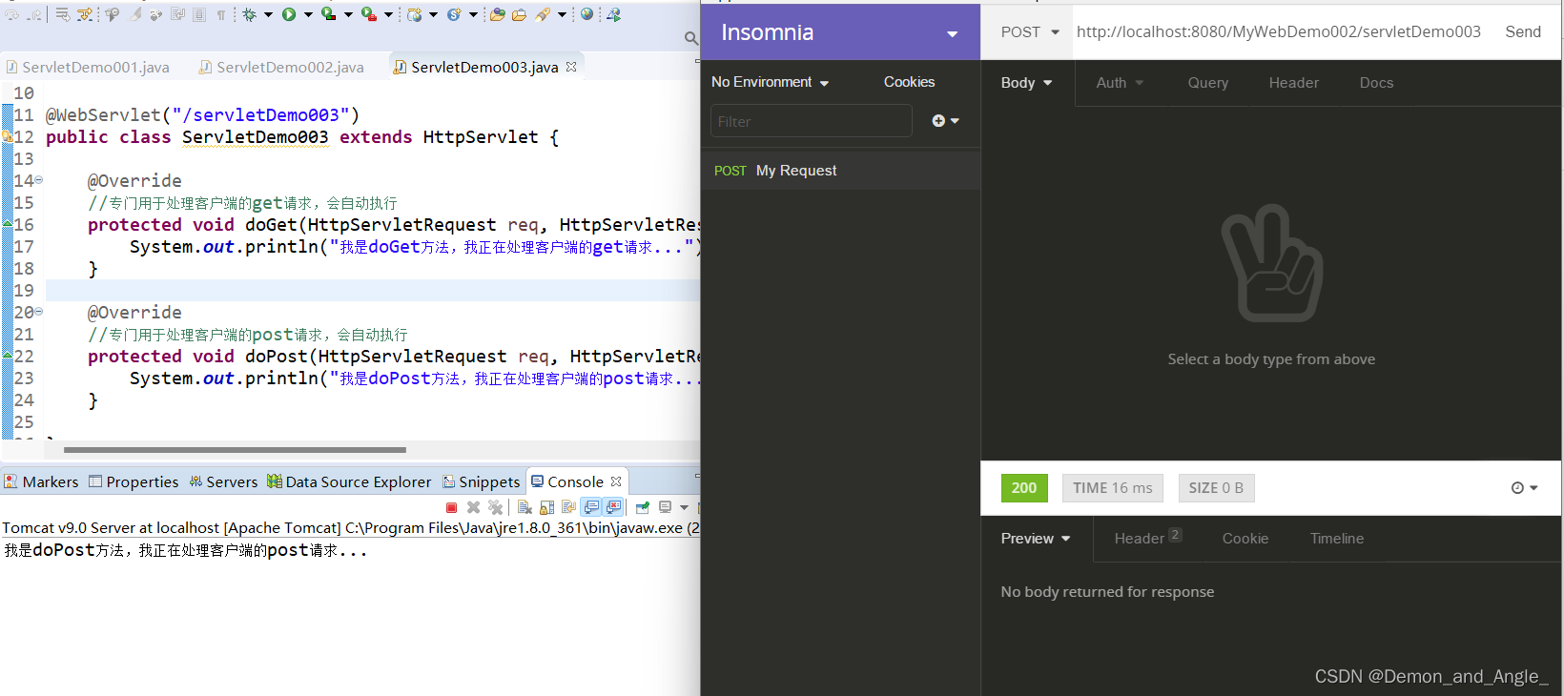Switch to the Snippets view tab
The image size is (1564, 696).
tap(482, 481)
